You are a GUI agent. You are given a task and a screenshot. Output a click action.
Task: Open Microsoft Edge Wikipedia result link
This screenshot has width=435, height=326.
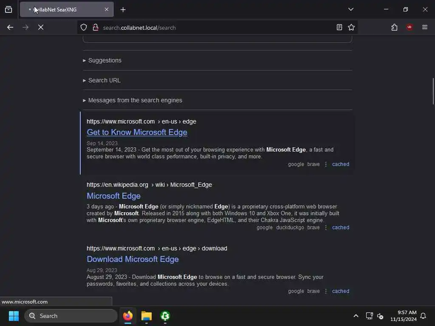pyautogui.click(x=113, y=196)
